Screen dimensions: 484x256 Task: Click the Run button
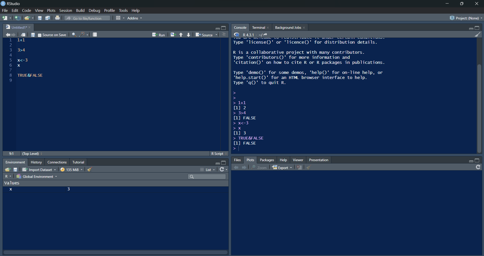coord(159,35)
